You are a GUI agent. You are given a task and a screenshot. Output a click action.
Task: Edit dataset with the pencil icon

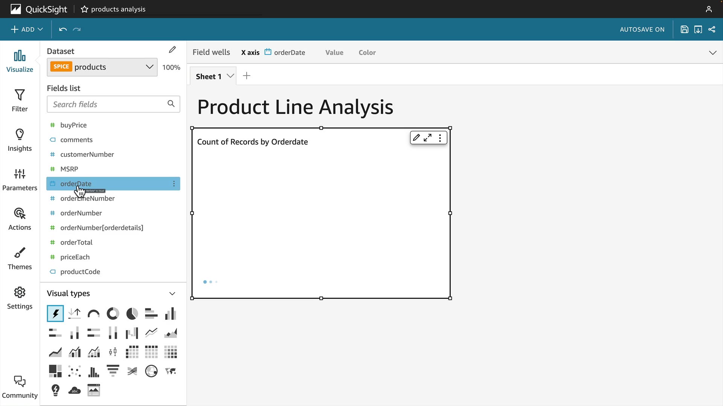coord(172,50)
